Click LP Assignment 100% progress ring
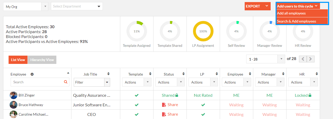This screenshot has height=119, width=333. point(203,31)
